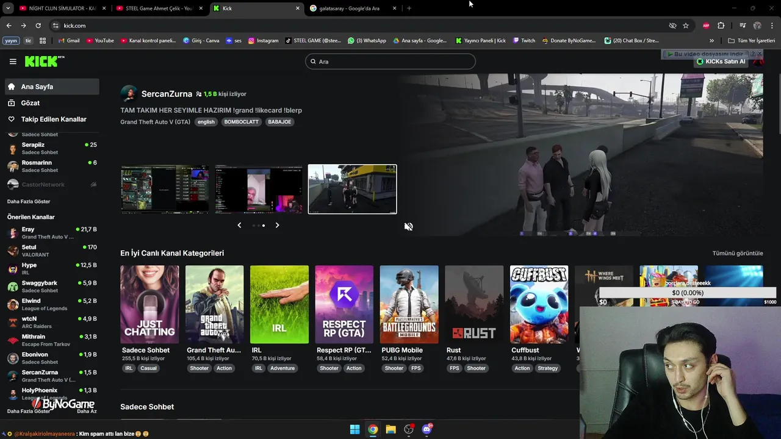Screen dimensions: 781x439
Task: Open Cuffbust category card
Action: pyautogui.click(x=539, y=304)
